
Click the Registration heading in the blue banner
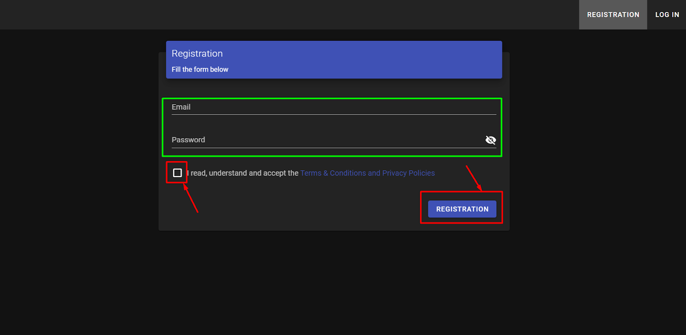[x=197, y=54]
